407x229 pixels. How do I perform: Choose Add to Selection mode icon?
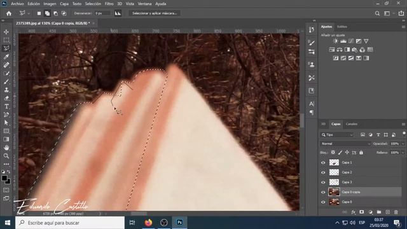(x=47, y=13)
